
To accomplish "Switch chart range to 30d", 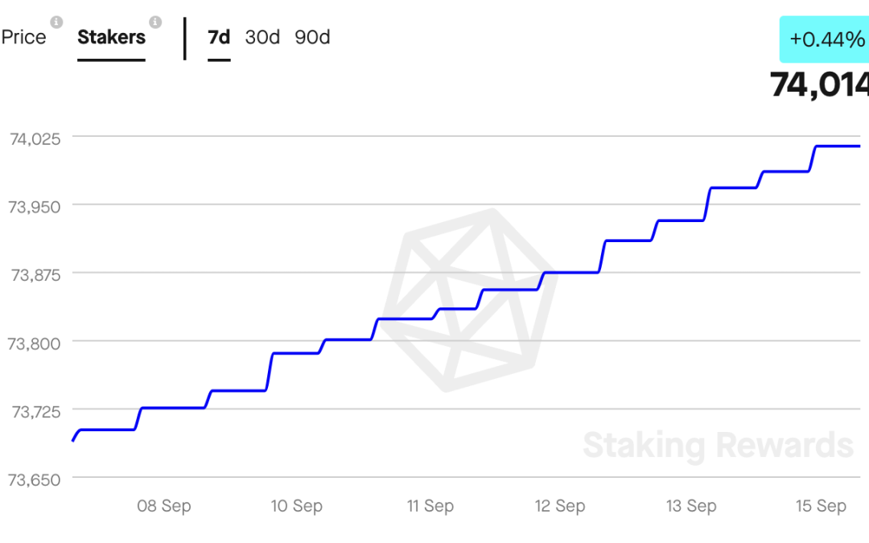I will 262,37.
